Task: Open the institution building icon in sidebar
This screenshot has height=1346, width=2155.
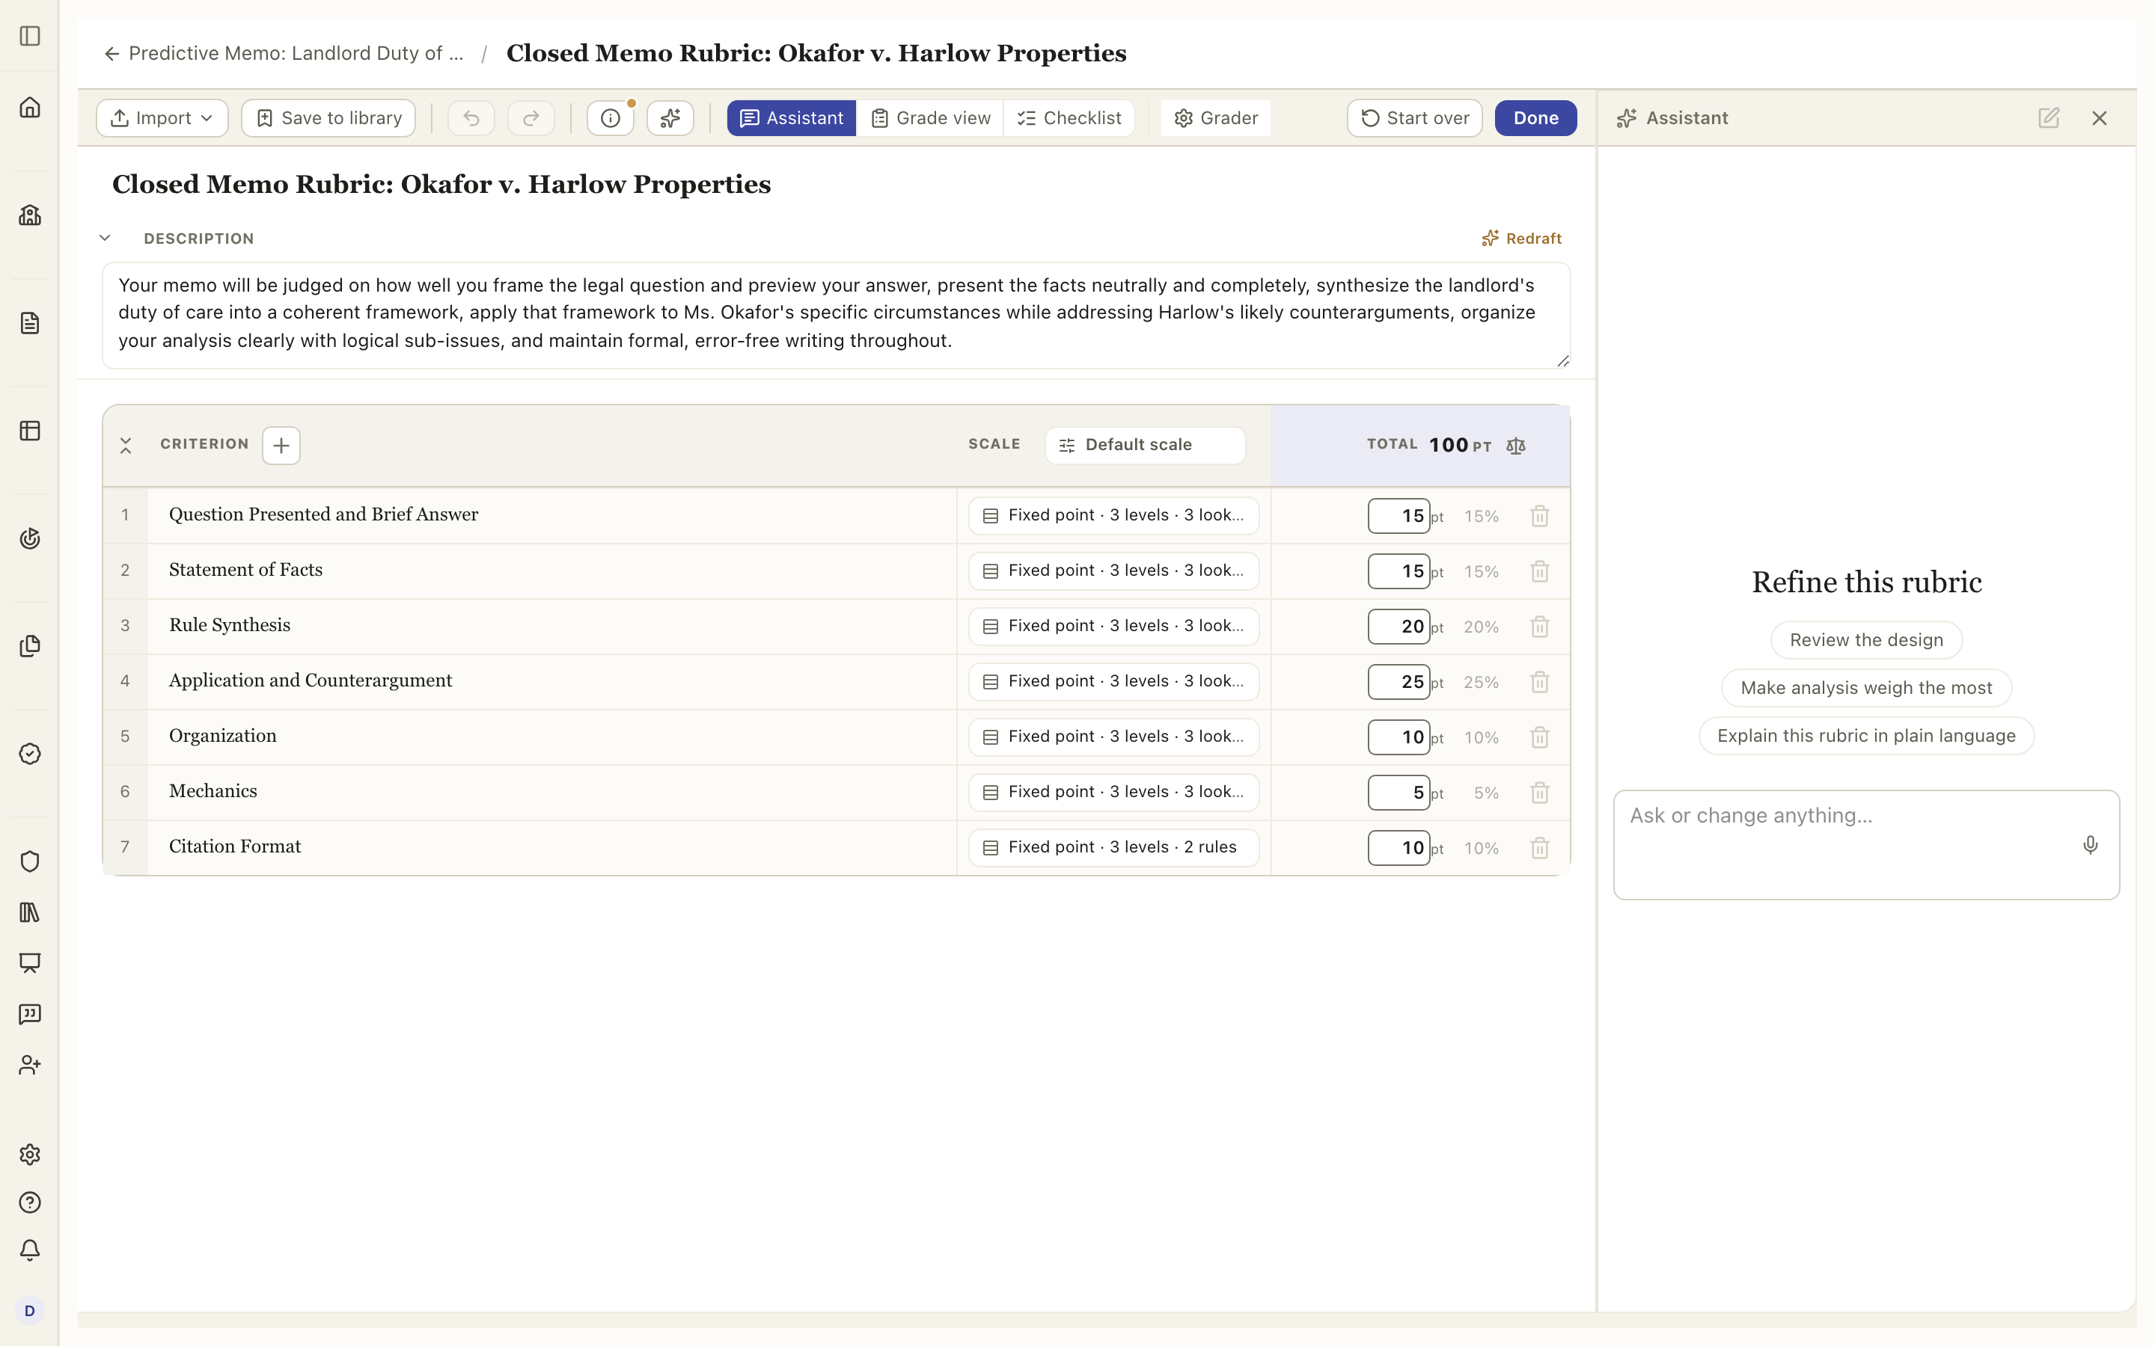Action: point(30,215)
